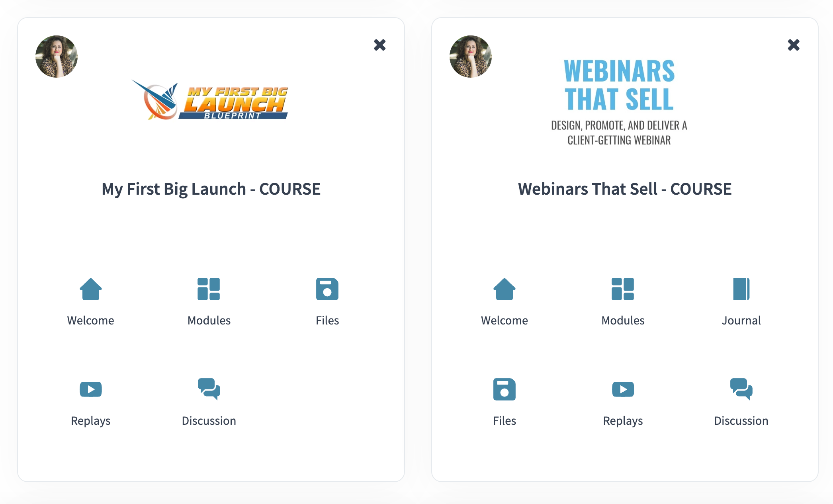The image size is (833, 504).
Task: Click instructor avatar on My First Big Launch card
Action: point(57,57)
